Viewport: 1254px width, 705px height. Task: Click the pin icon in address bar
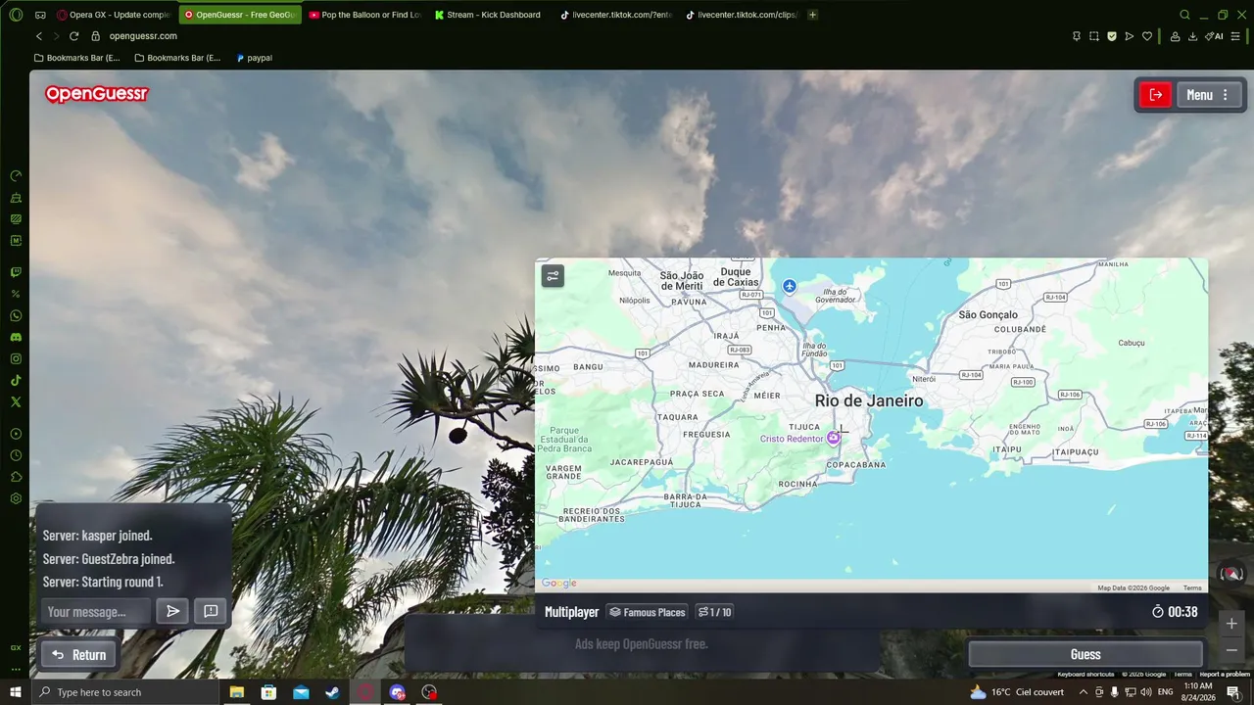pyautogui.click(x=1077, y=36)
